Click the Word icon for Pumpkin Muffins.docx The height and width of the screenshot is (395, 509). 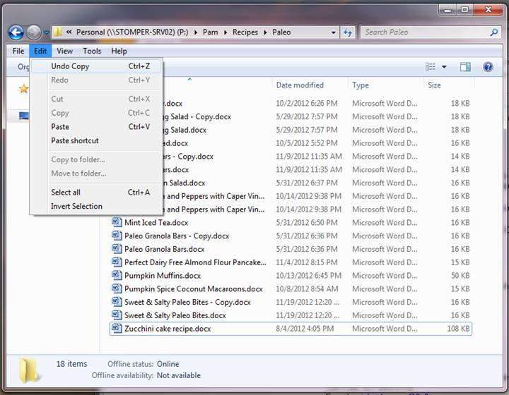[x=117, y=275]
